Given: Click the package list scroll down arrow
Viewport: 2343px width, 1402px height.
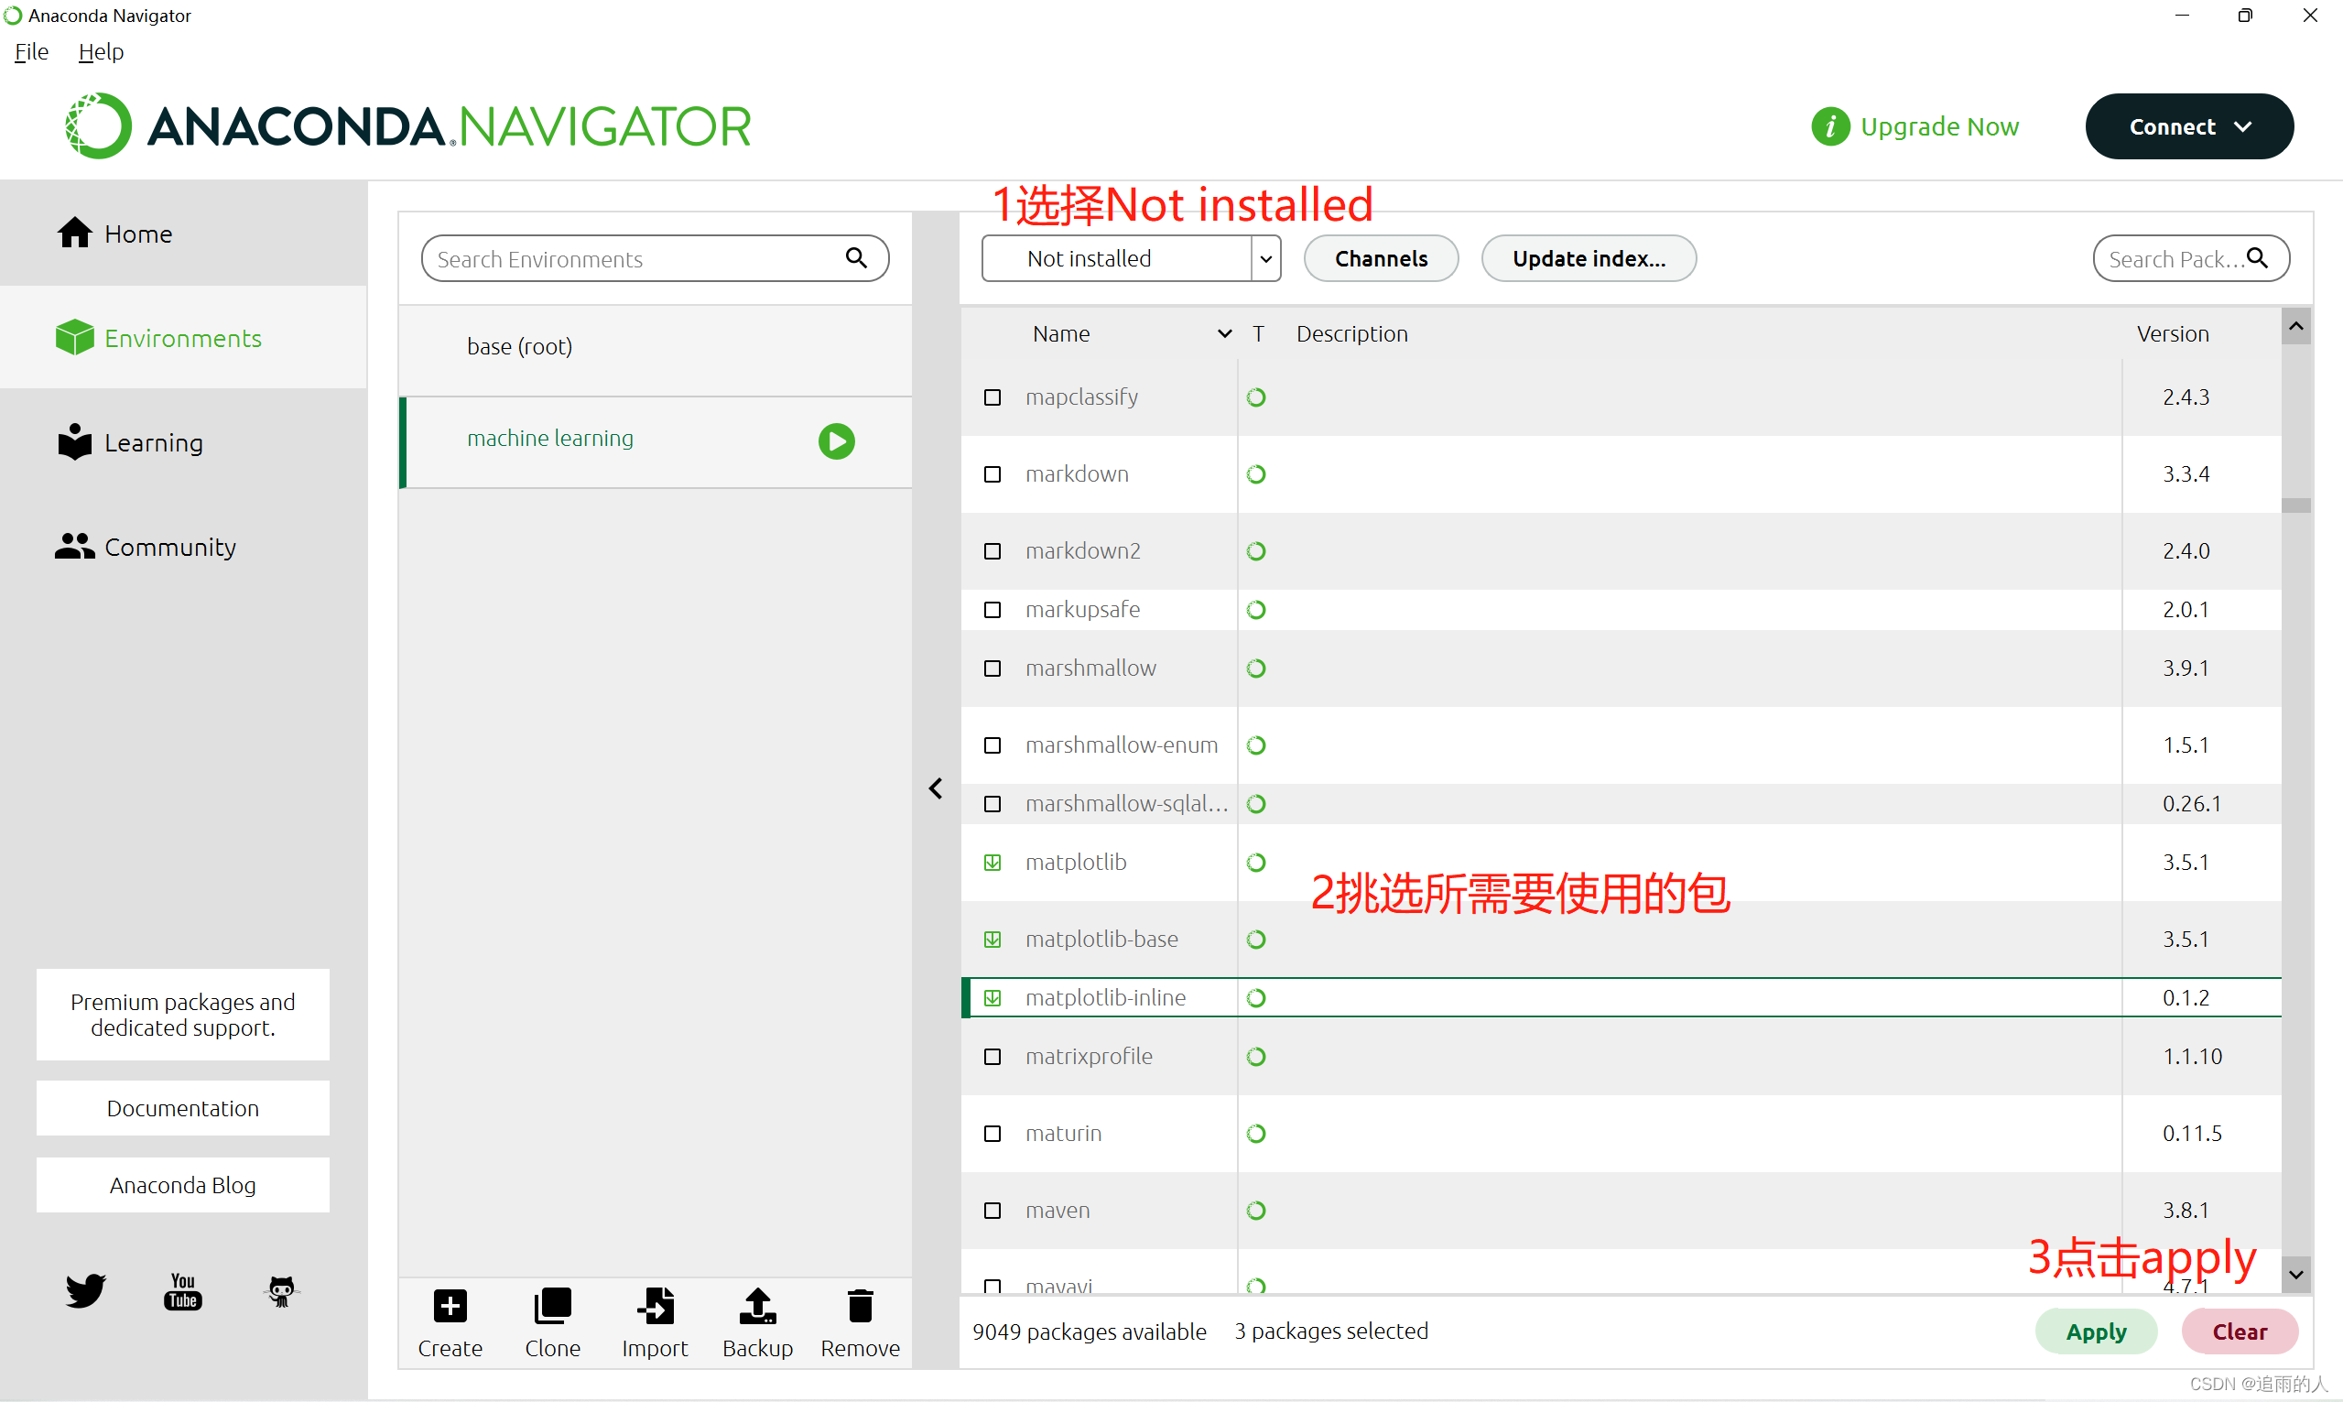Looking at the screenshot, I should (x=2295, y=1275).
